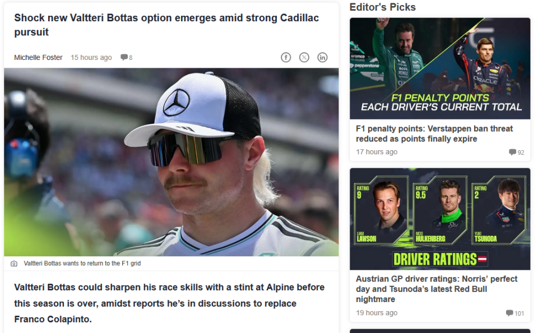Share article via X icon
This screenshot has width=538, height=333.
(x=304, y=57)
